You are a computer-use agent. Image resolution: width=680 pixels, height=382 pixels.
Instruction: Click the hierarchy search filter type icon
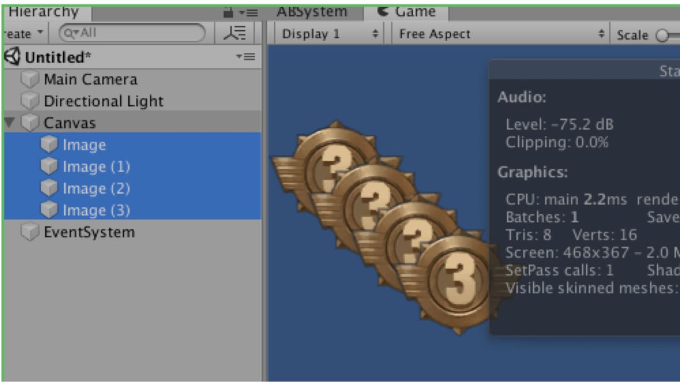click(235, 33)
